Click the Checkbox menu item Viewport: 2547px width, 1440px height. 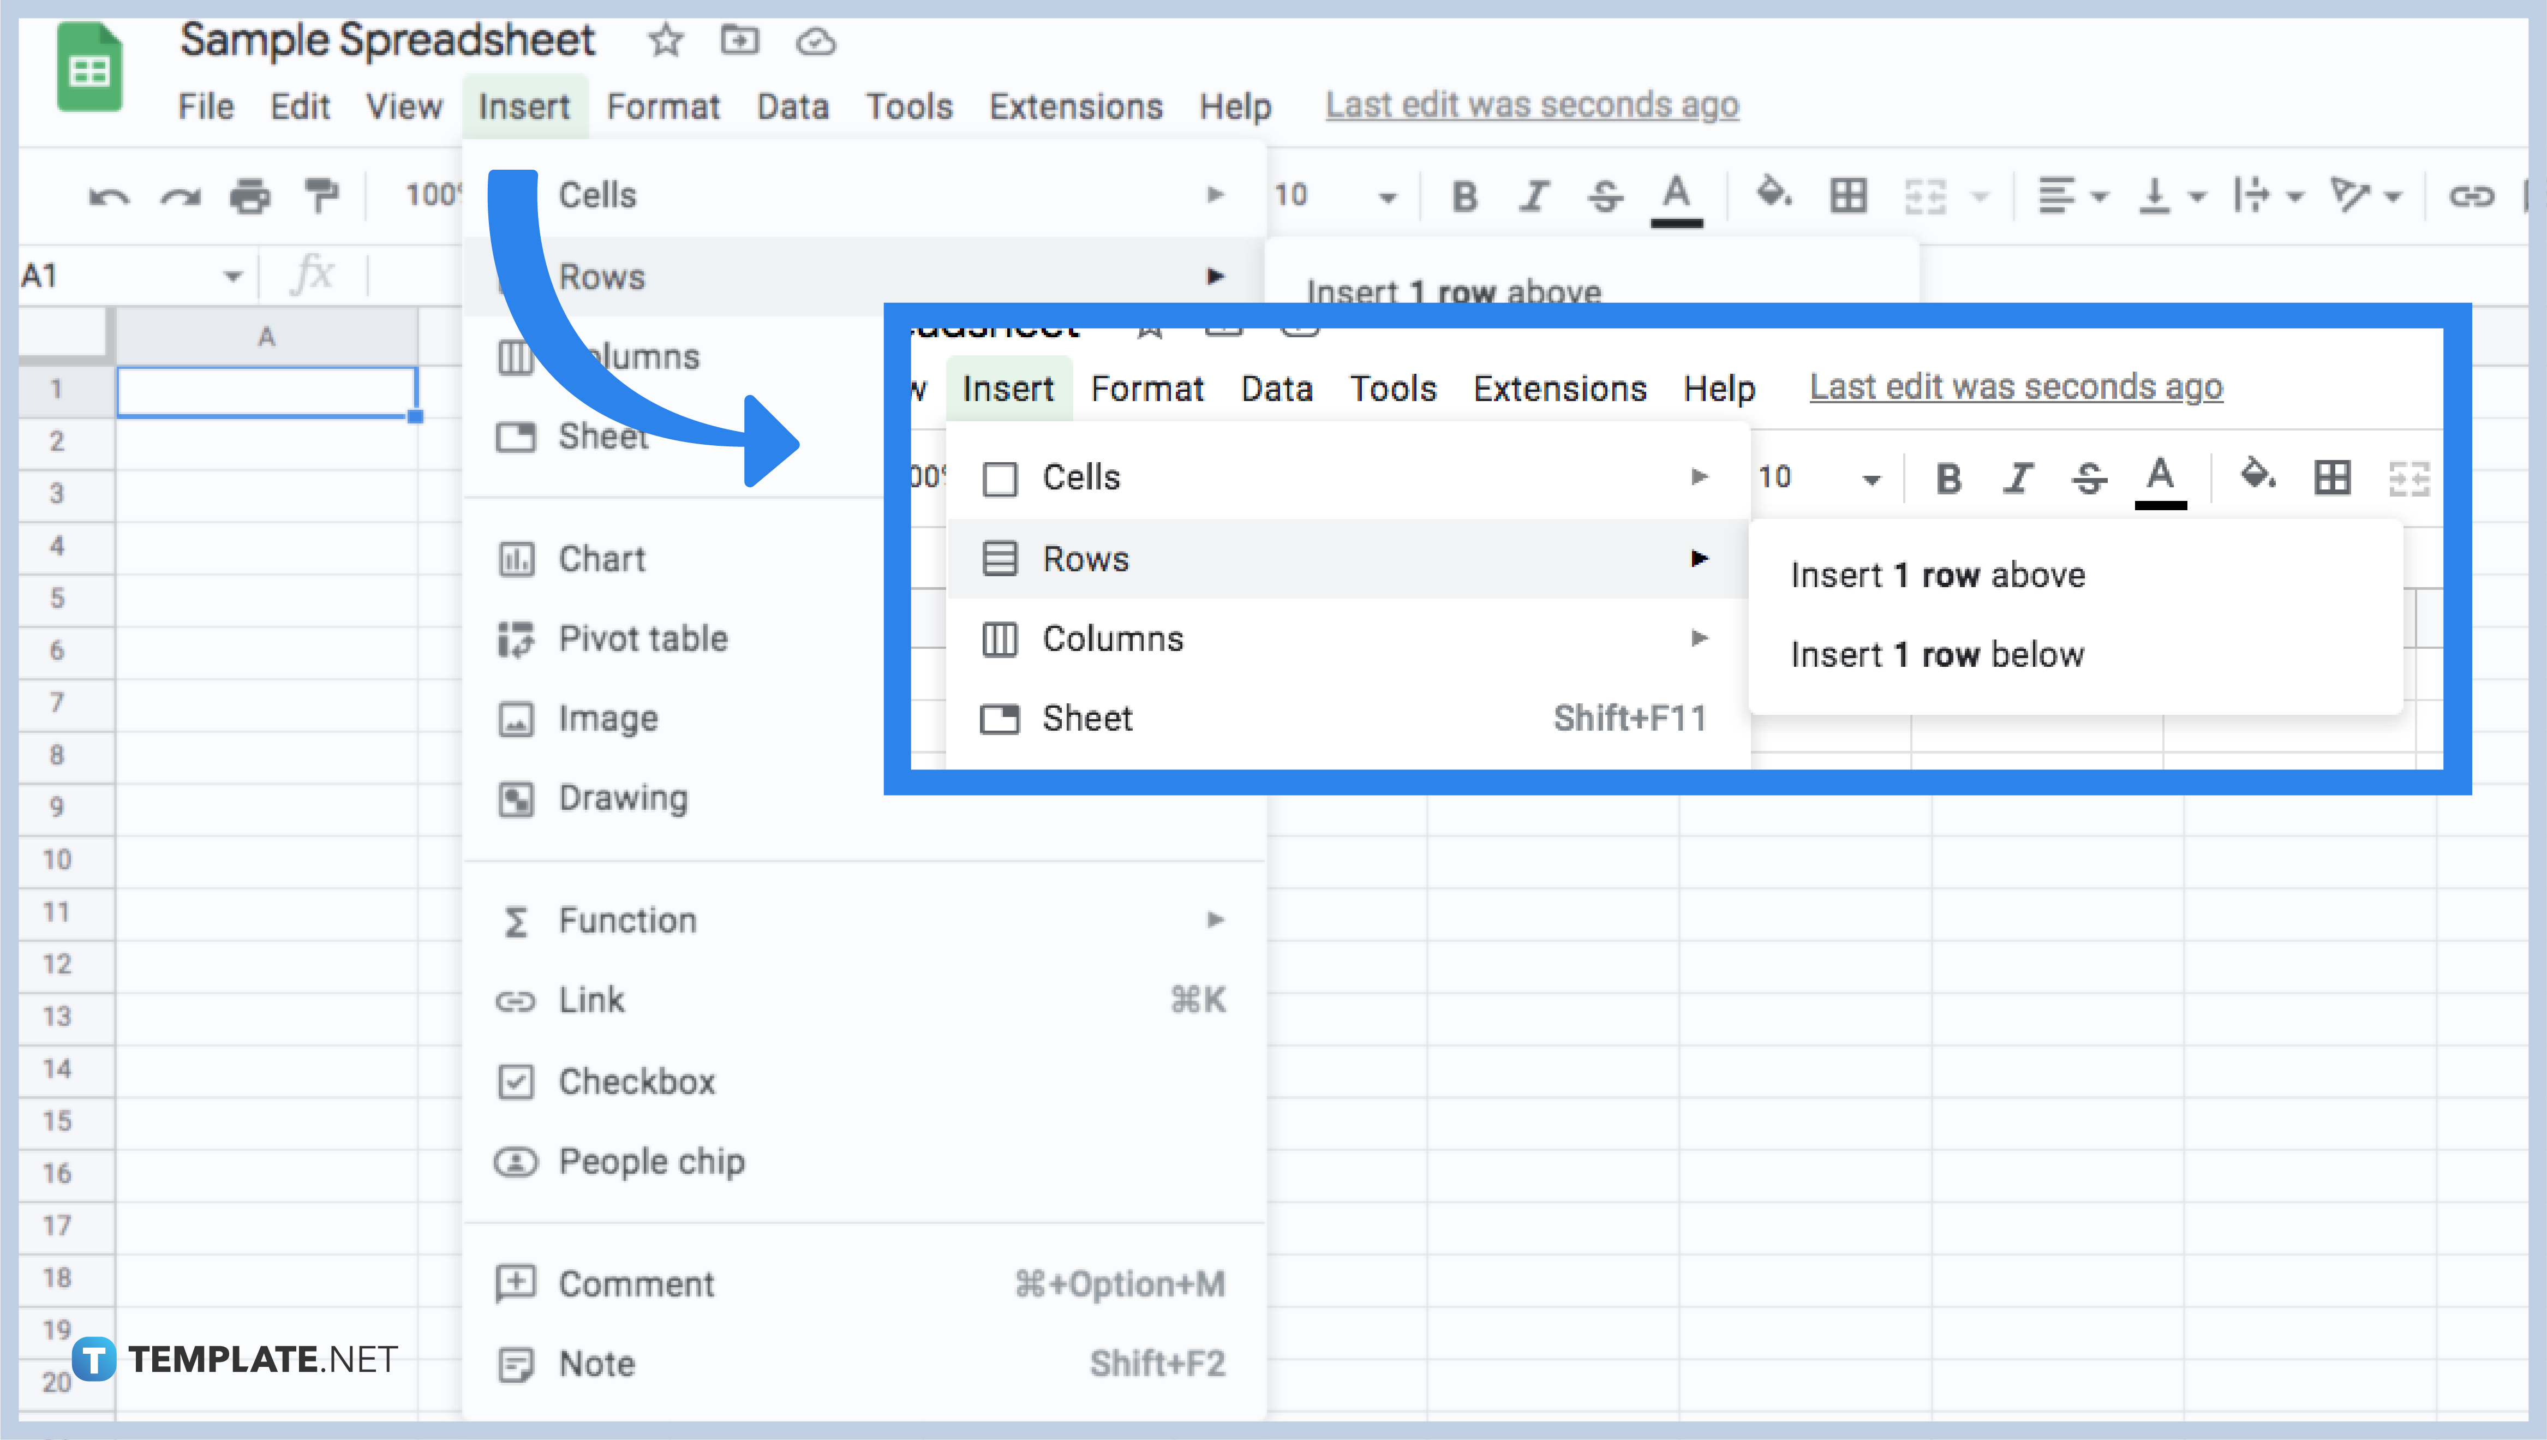(x=635, y=1079)
